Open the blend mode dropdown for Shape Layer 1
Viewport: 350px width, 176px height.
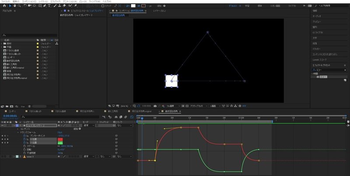click(x=89, y=125)
